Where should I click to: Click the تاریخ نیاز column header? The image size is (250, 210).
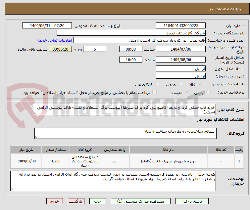pos(26,150)
